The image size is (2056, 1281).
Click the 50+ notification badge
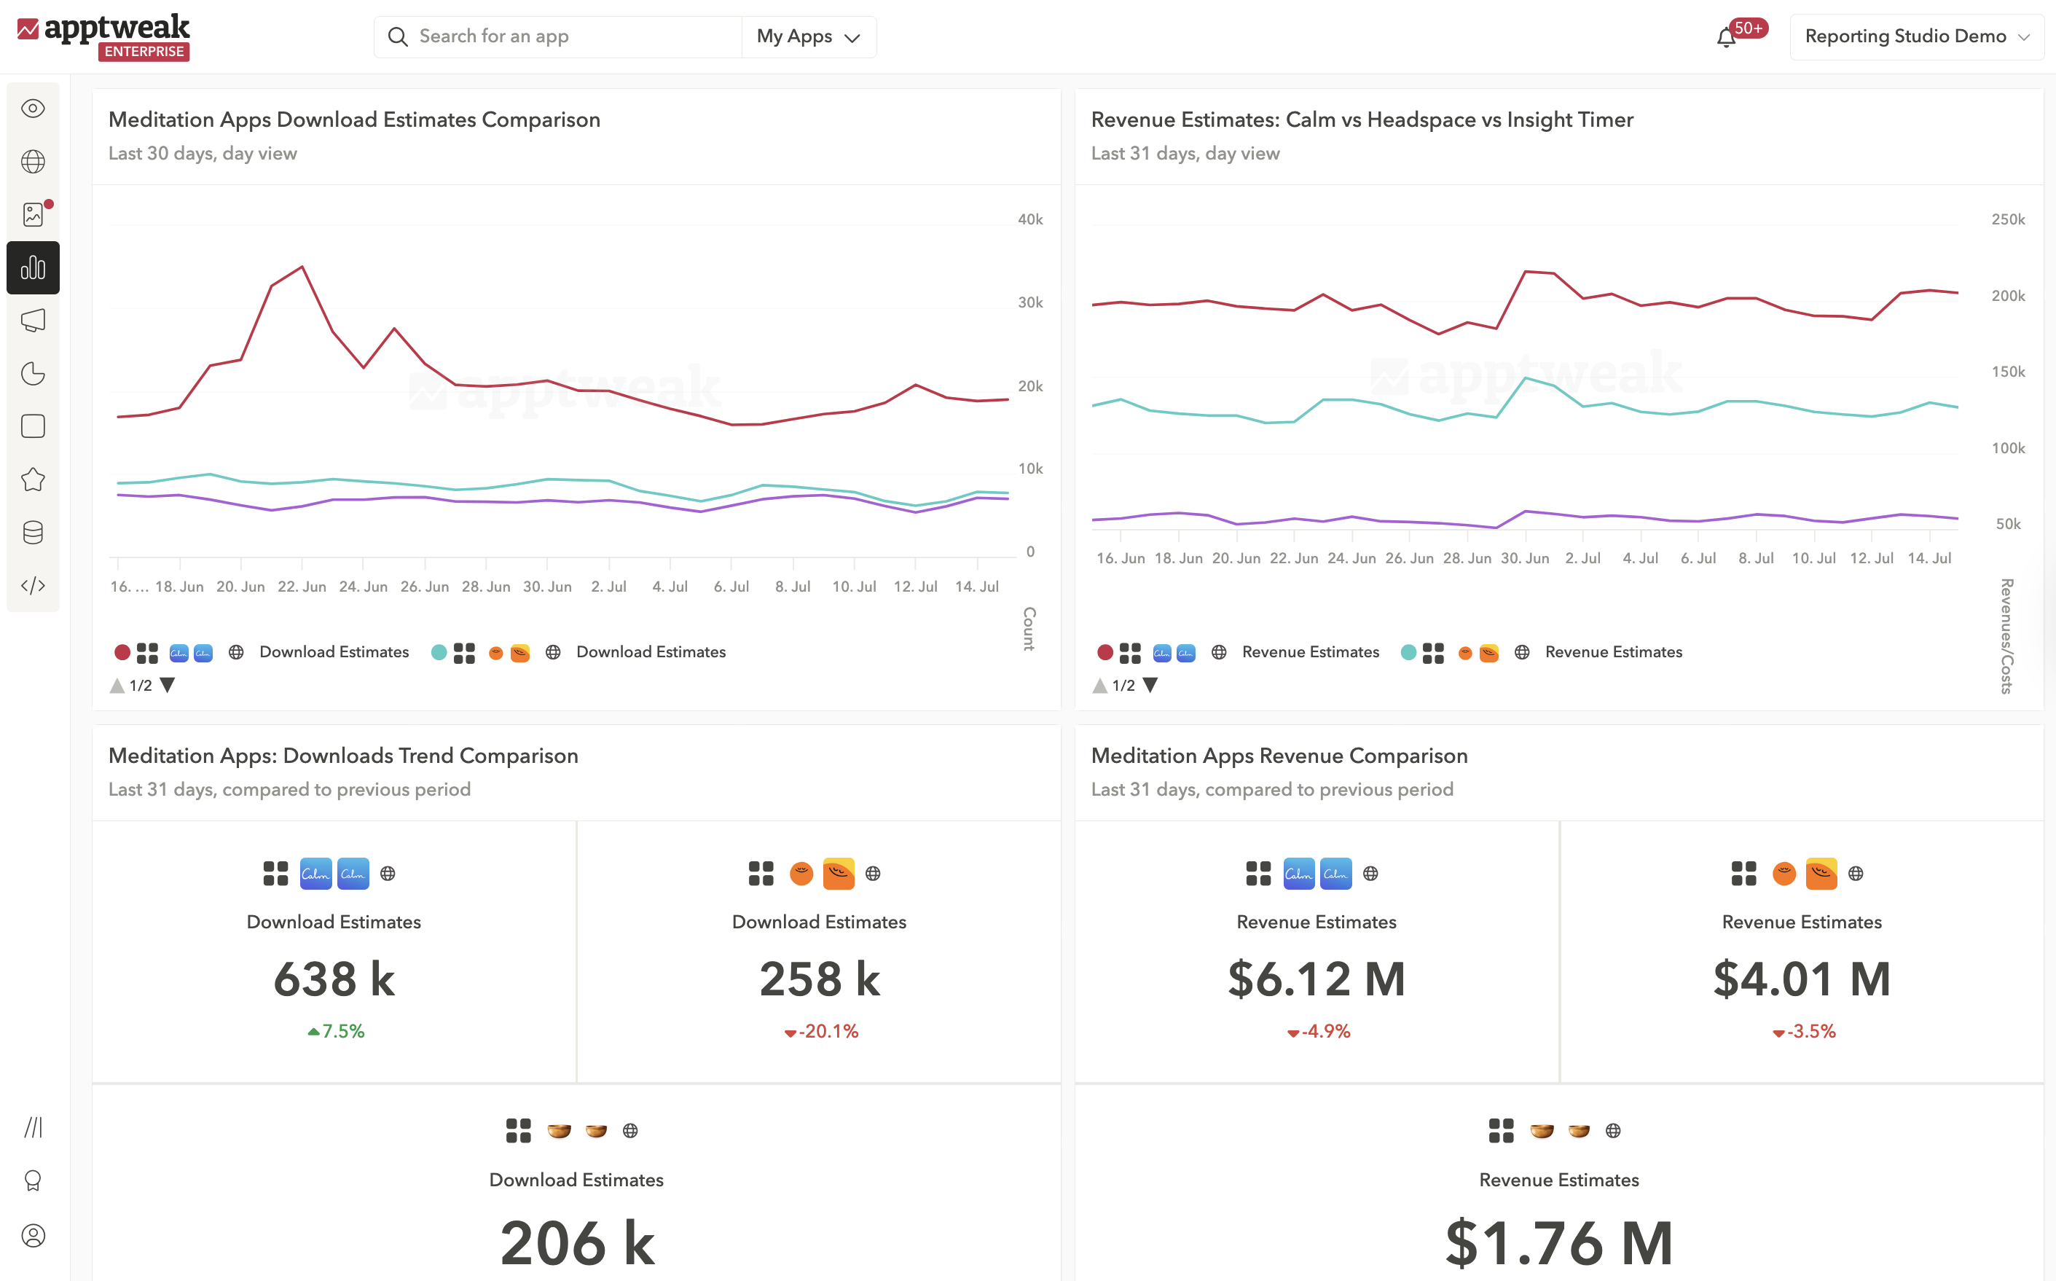click(1748, 28)
